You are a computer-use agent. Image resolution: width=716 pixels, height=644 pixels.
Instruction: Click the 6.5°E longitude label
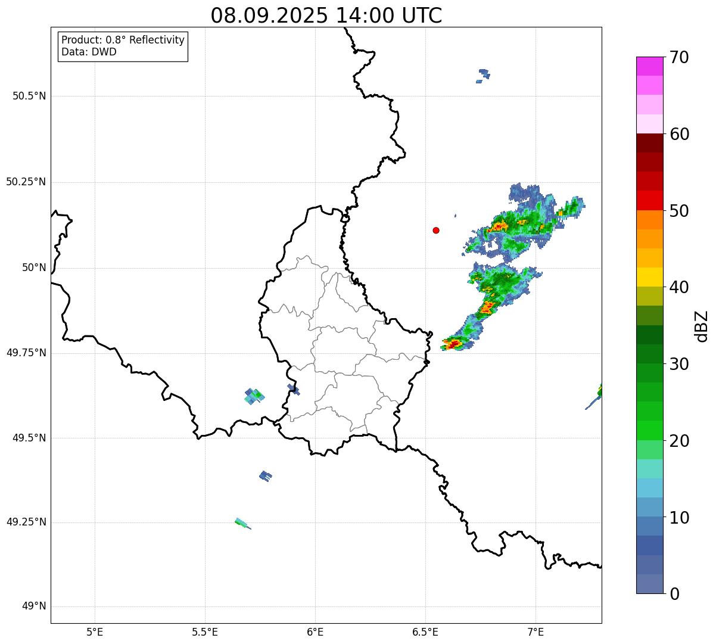coord(425,632)
